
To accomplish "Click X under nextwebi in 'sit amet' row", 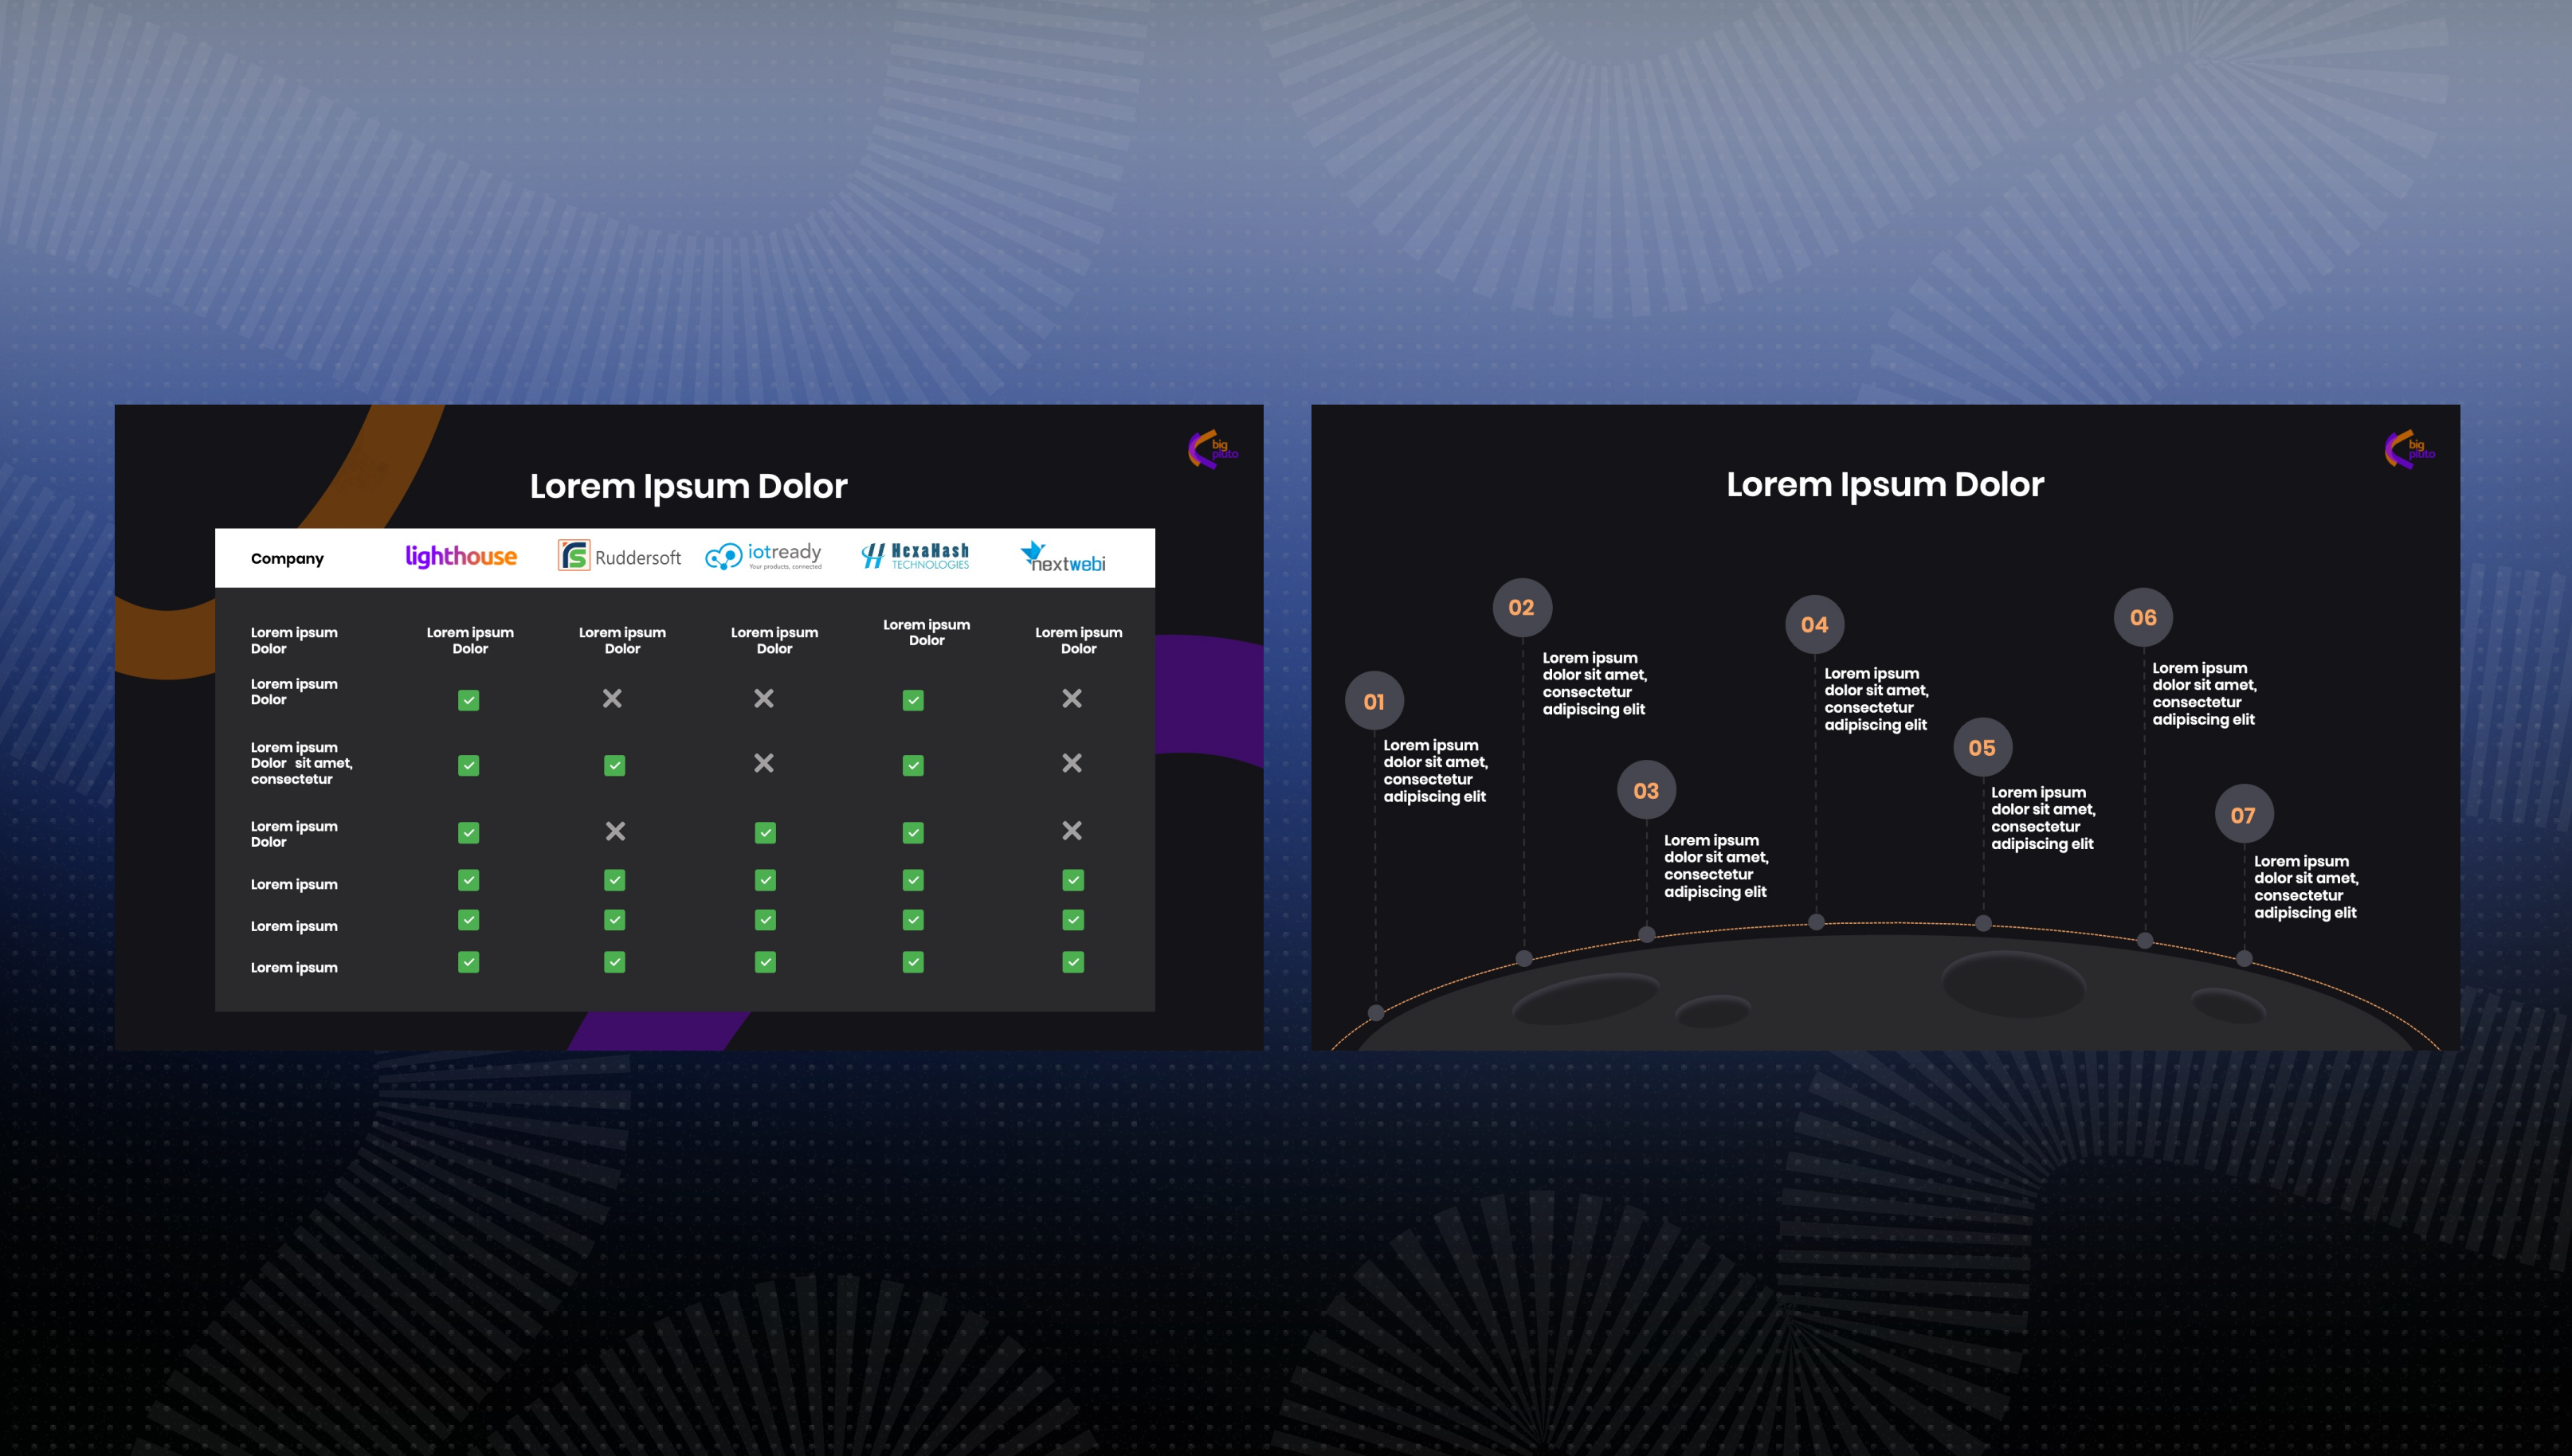I will click(1072, 764).
